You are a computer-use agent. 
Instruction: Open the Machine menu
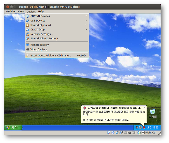pyautogui.click(x=10, y=11)
